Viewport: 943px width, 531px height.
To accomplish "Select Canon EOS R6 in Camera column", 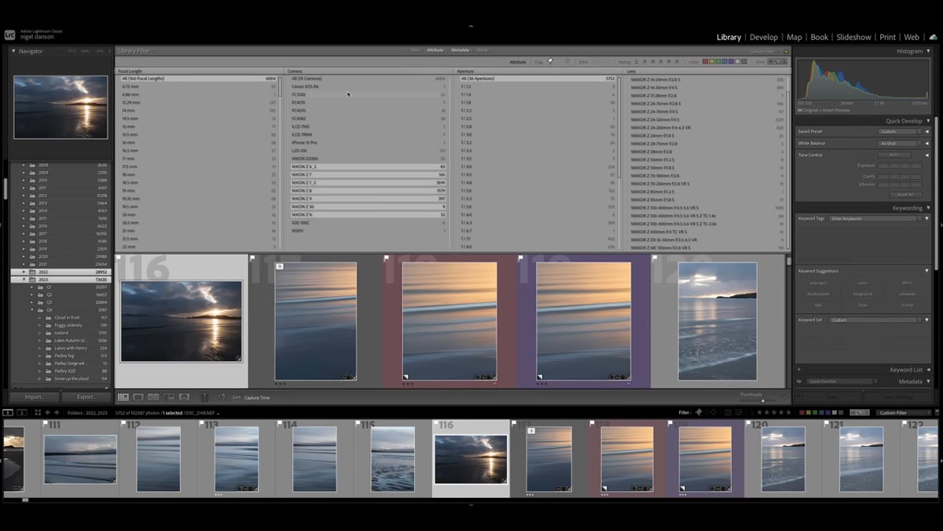I will coord(369,87).
